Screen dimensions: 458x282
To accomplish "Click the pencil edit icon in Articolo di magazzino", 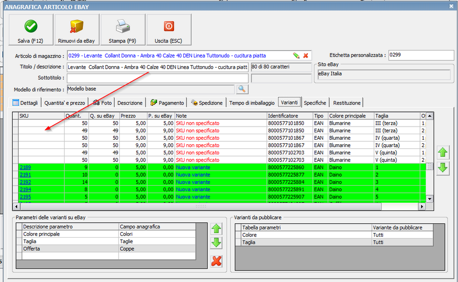I will 296,55.
